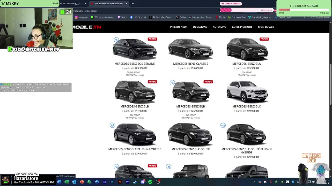Click the white GLC car image

pos(247,92)
